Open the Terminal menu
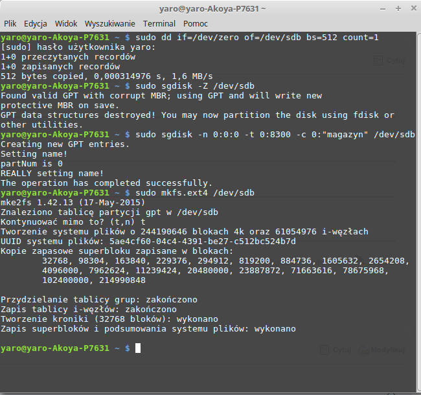 (159, 23)
